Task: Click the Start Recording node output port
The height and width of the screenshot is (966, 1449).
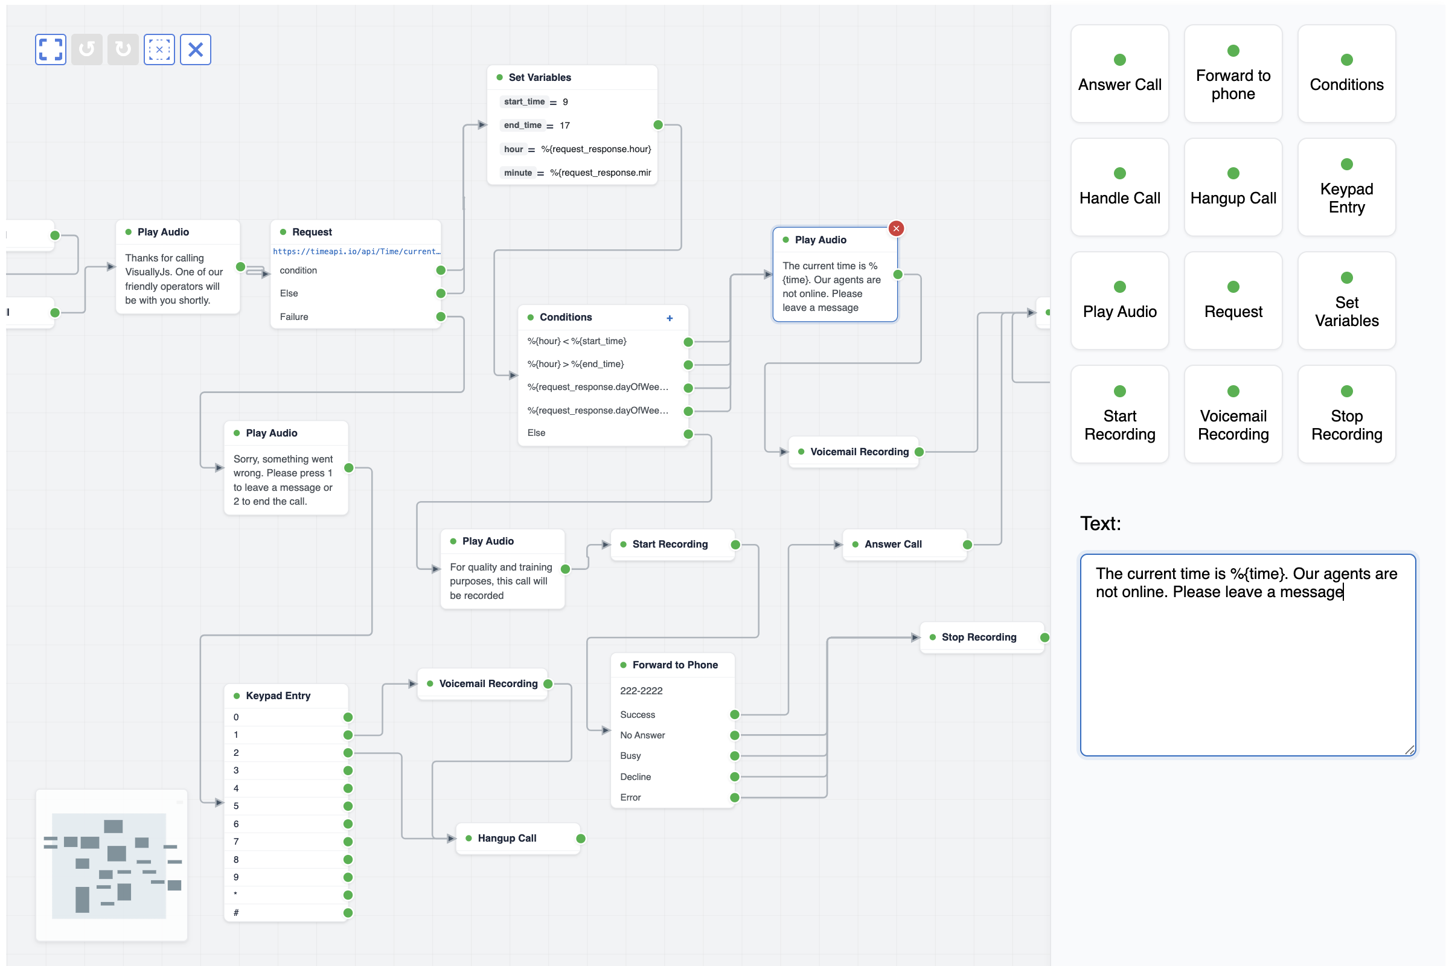Action: 736,546
